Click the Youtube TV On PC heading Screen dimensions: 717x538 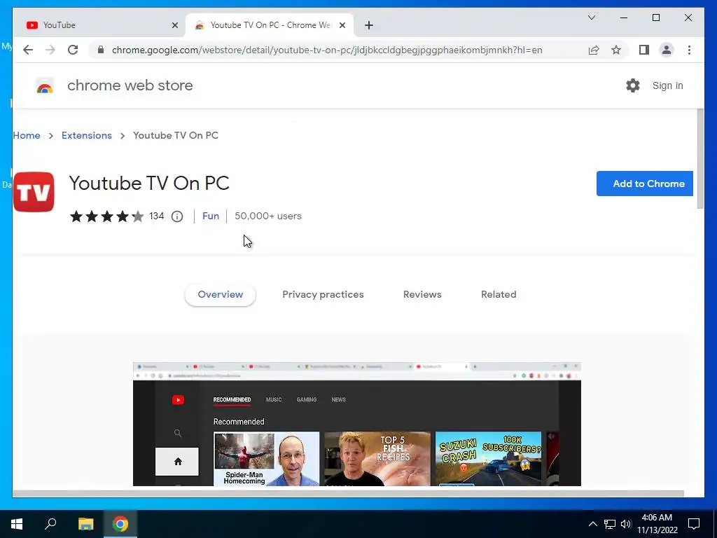[149, 184]
